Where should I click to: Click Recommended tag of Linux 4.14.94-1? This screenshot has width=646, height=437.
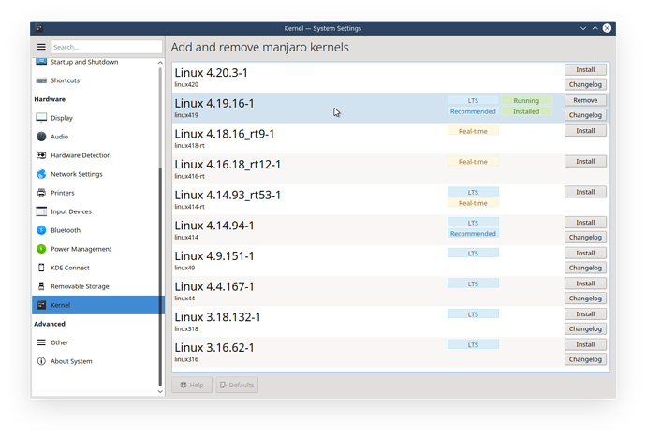473,234
